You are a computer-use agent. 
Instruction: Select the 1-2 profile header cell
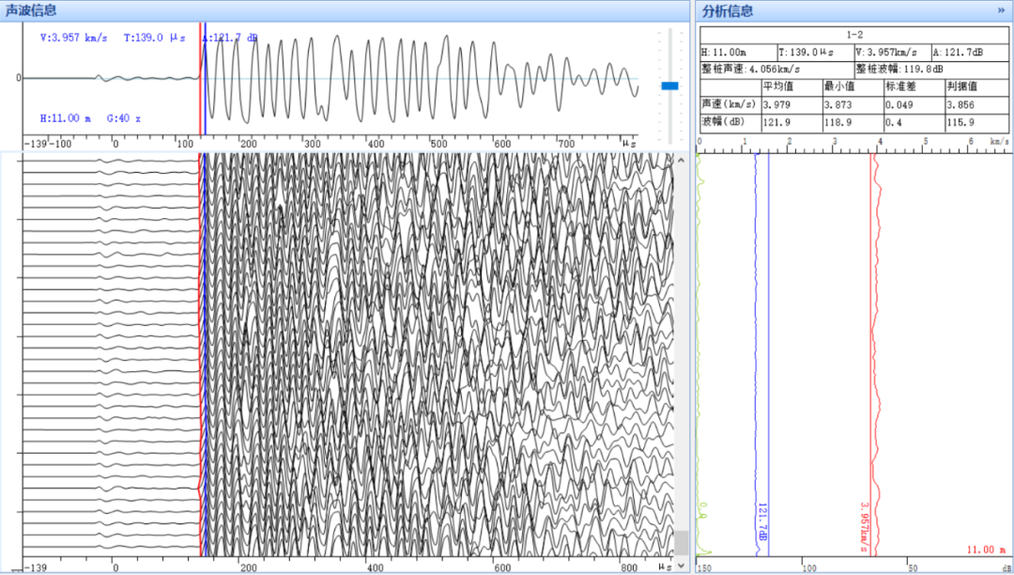(854, 35)
